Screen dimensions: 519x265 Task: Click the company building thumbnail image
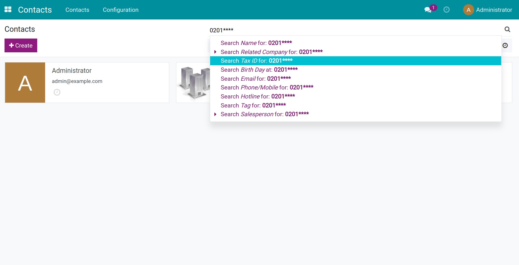[x=193, y=82]
